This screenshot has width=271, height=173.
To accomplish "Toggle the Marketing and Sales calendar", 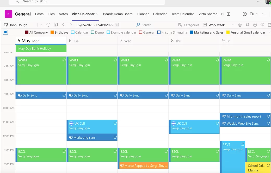I will [192, 32].
